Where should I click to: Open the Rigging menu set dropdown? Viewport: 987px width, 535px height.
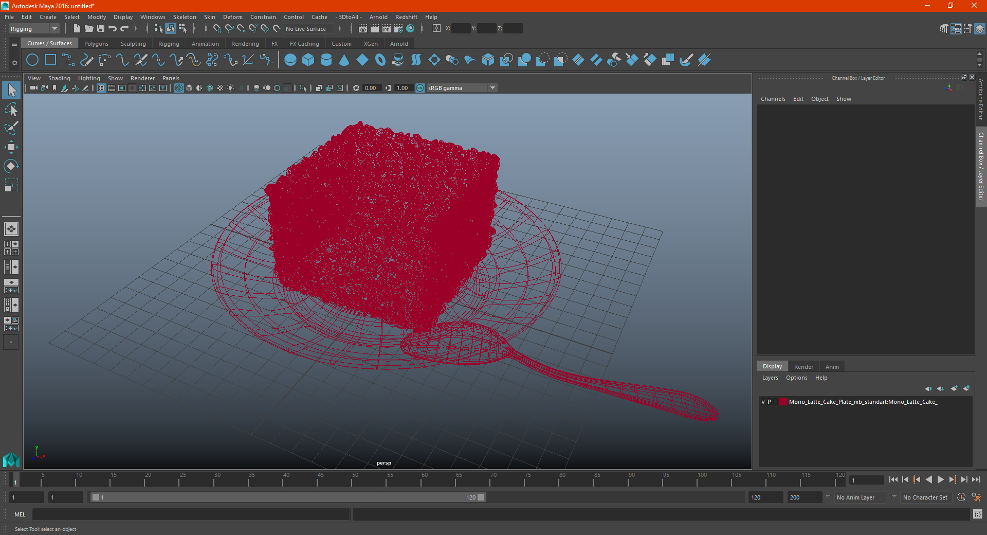click(34, 29)
